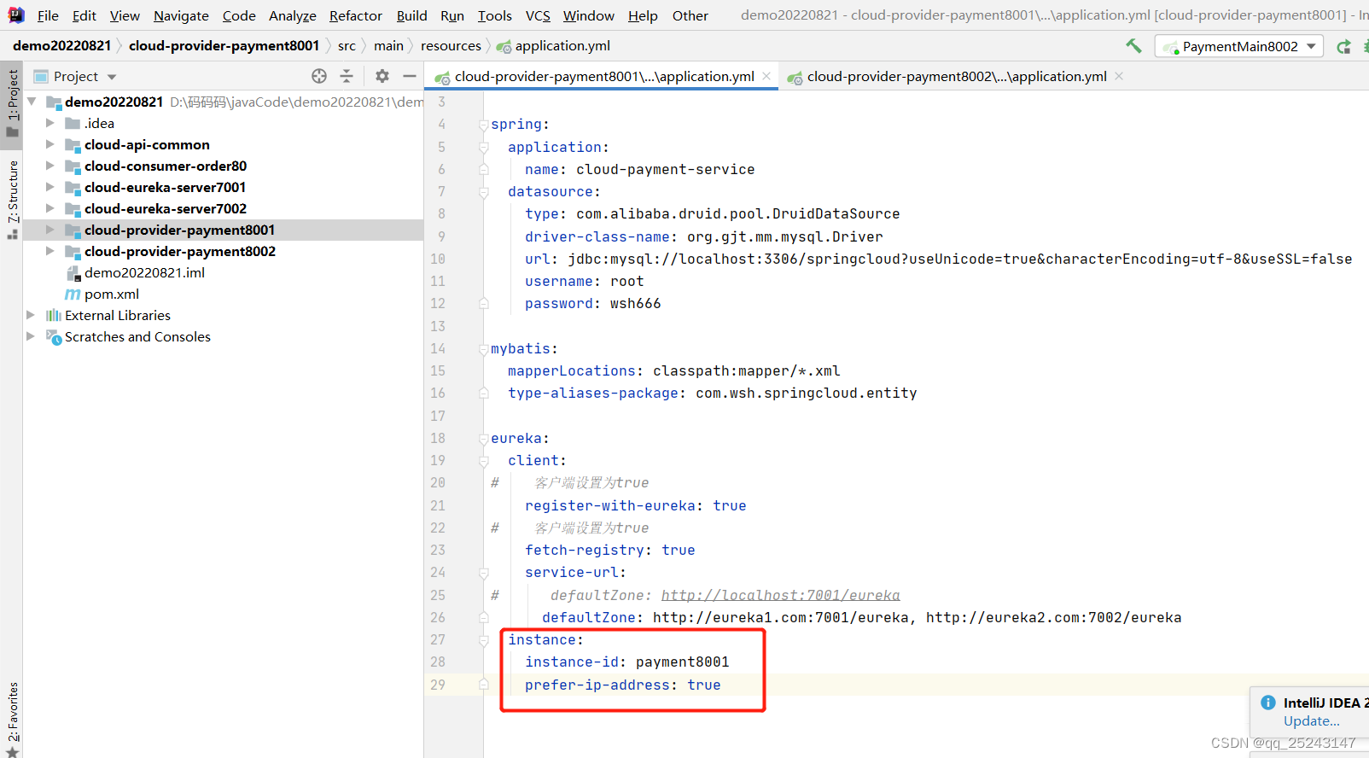This screenshot has width=1369, height=758.
Task: Click the IntelliJ IDEA logo icon
Action: (16, 15)
